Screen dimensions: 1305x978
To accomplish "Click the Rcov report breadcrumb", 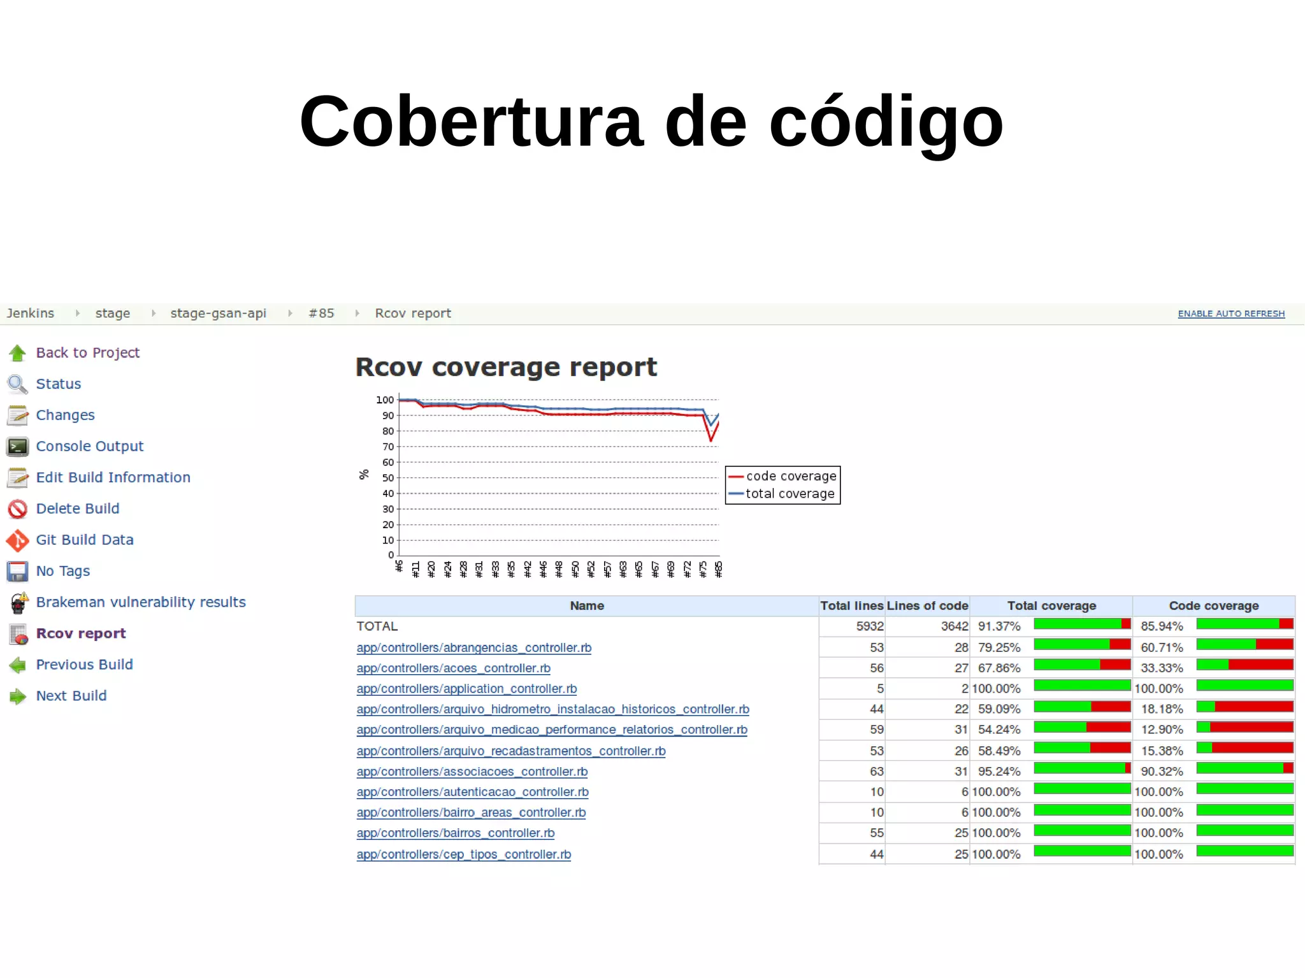I will pyautogui.click(x=413, y=313).
